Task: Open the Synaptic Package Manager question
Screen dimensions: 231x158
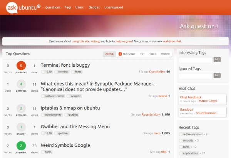Action: point(98,86)
